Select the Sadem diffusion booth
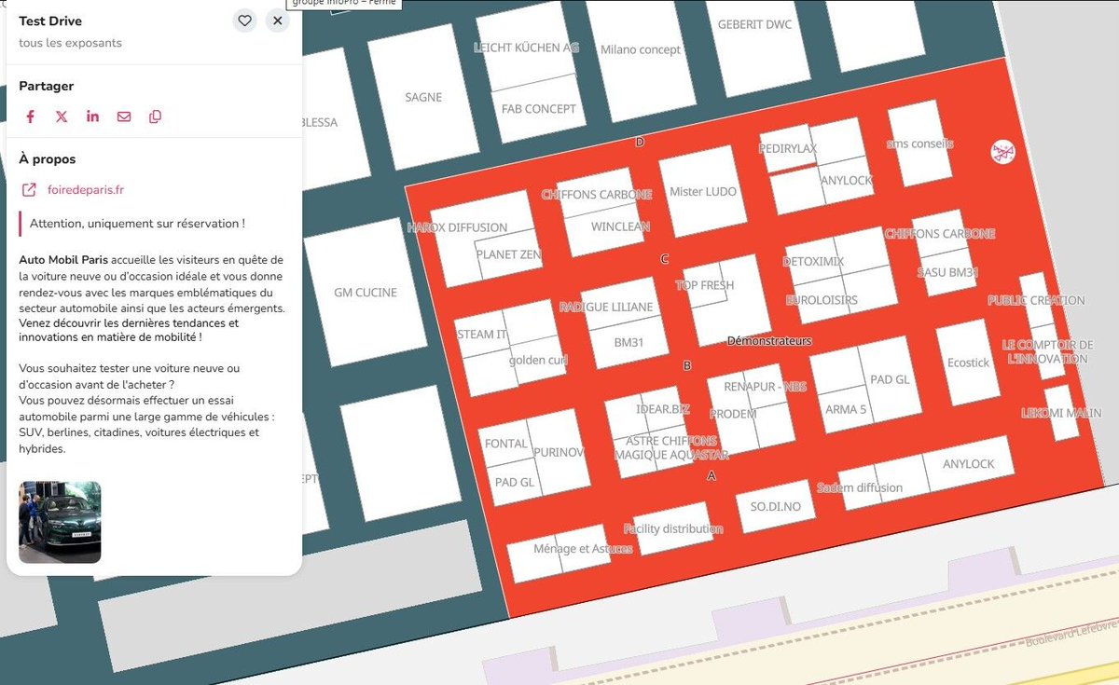Screen dimensions: 1119x685 pos(860,487)
